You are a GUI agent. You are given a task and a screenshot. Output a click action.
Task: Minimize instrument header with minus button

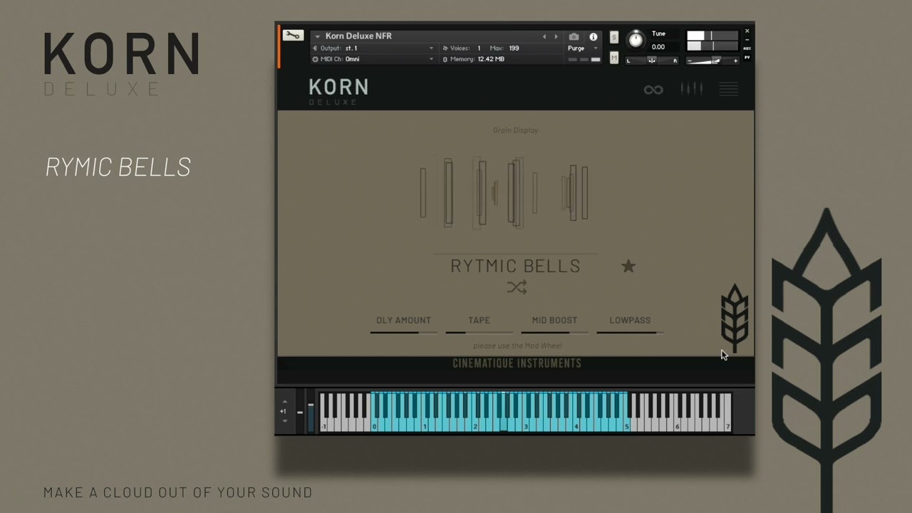click(x=747, y=40)
